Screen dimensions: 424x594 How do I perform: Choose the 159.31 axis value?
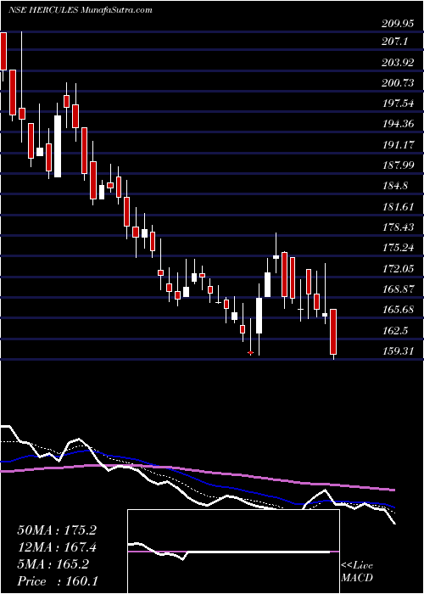pos(398,350)
